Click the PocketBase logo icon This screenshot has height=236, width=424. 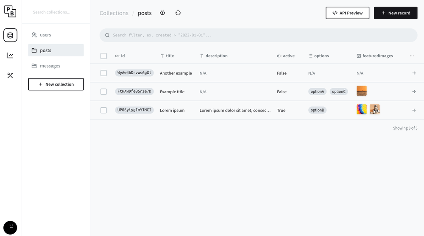pos(10,11)
